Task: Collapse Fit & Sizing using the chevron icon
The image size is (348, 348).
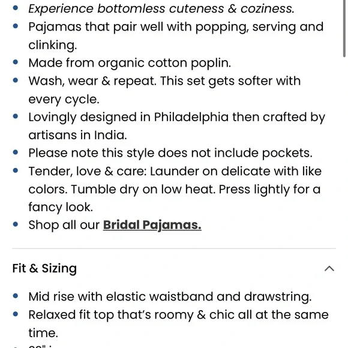Action: coord(329,269)
